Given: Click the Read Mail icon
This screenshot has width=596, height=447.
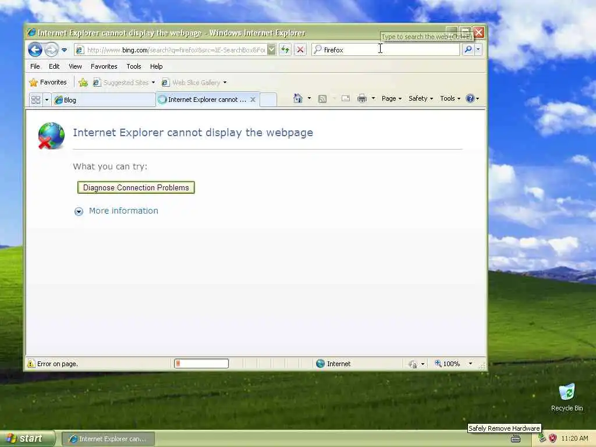Looking at the screenshot, I should (346, 98).
